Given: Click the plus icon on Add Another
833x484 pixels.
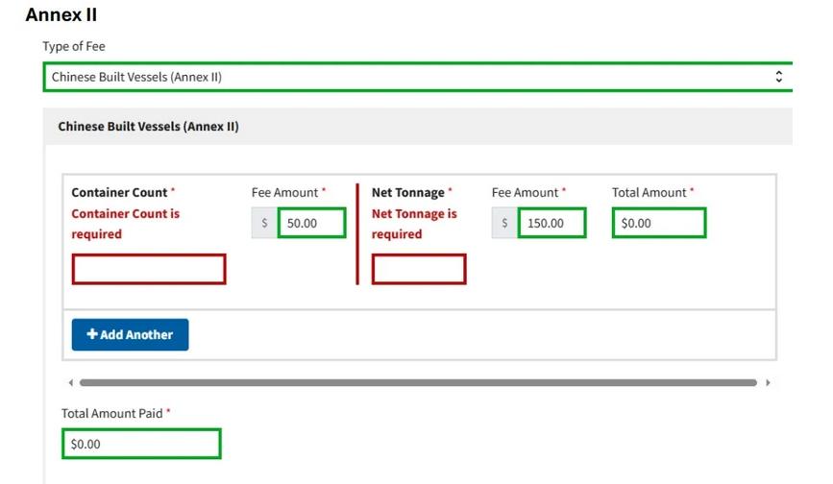Looking at the screenshot, I should (x=92, y=335).
